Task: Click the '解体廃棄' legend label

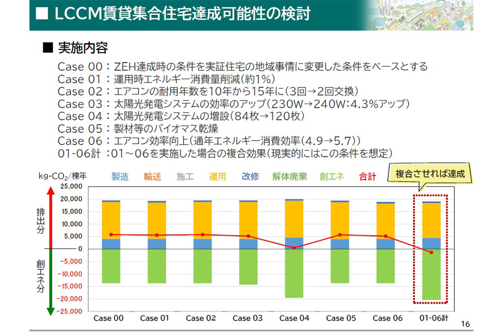Action: [290, 177]
